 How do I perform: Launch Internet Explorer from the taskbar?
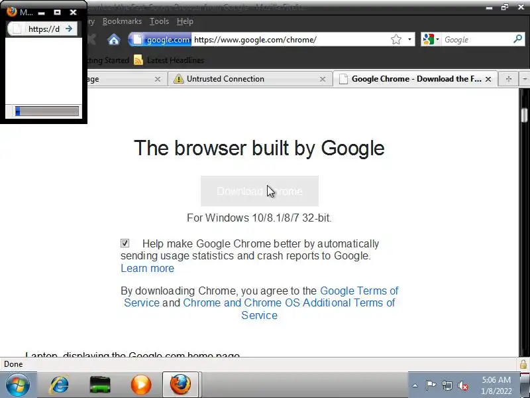click(59, 385)
